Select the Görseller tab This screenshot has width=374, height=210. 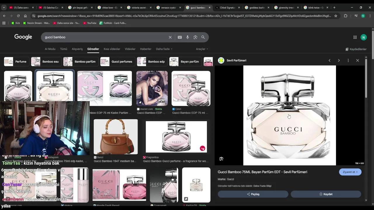point(93,49)
